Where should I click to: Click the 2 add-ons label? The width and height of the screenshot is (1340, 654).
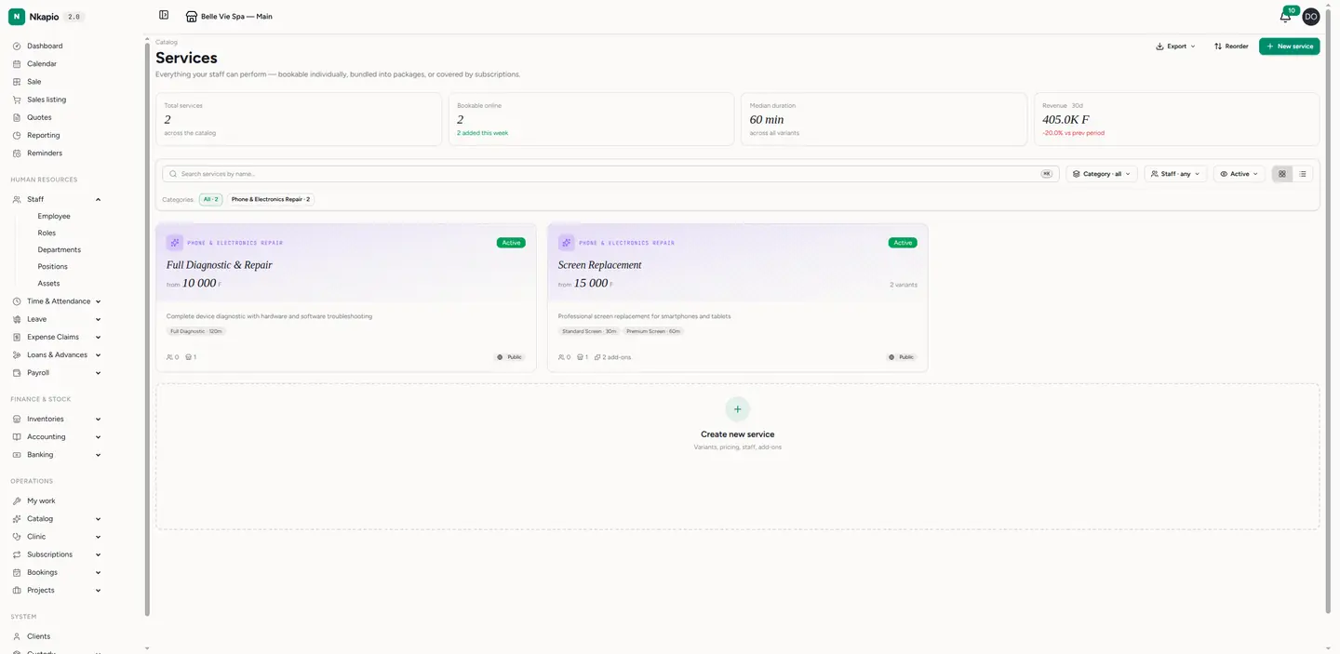point(613,357)
